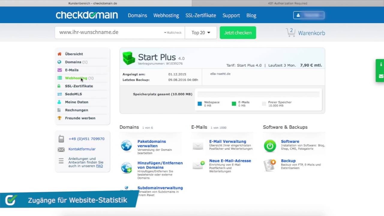Viewport: 384px width, 216px height.
Task: Click the Rechnungen document icon
Action: [59, 110]
